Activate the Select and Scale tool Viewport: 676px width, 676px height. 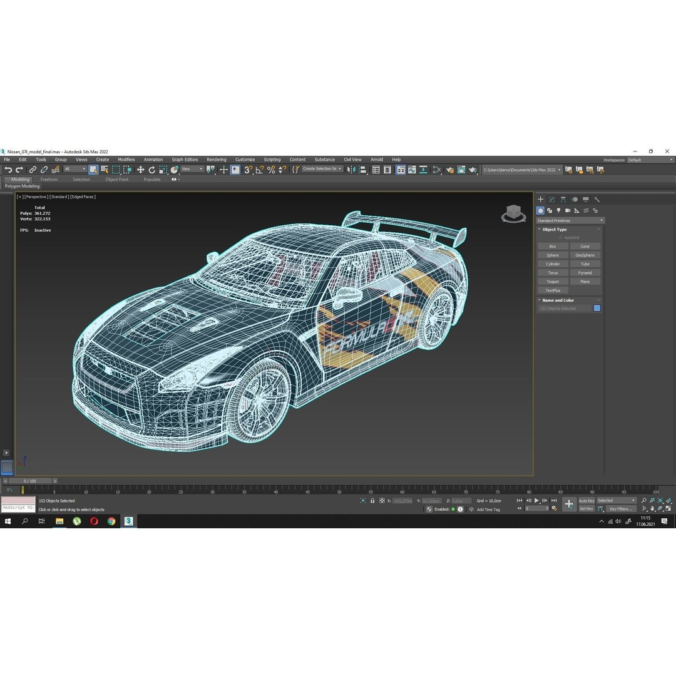[x=163, y=170]
